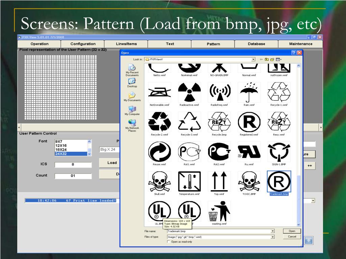Image resolution: width=346 pixels, height=259 pixels.
Task: Switch to the Operation tab
Action: click(x=39, y=44)
